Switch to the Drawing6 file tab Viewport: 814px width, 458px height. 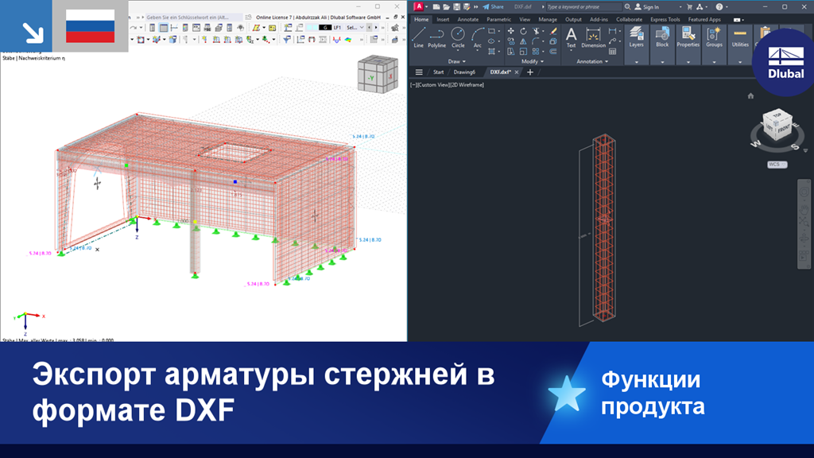click(464, 72)
